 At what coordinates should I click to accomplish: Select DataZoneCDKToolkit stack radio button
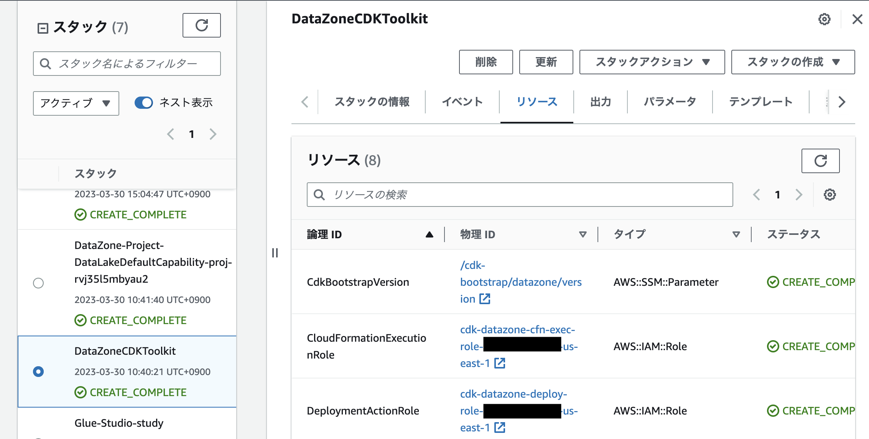pyautogui.click(x=38, y=372)
